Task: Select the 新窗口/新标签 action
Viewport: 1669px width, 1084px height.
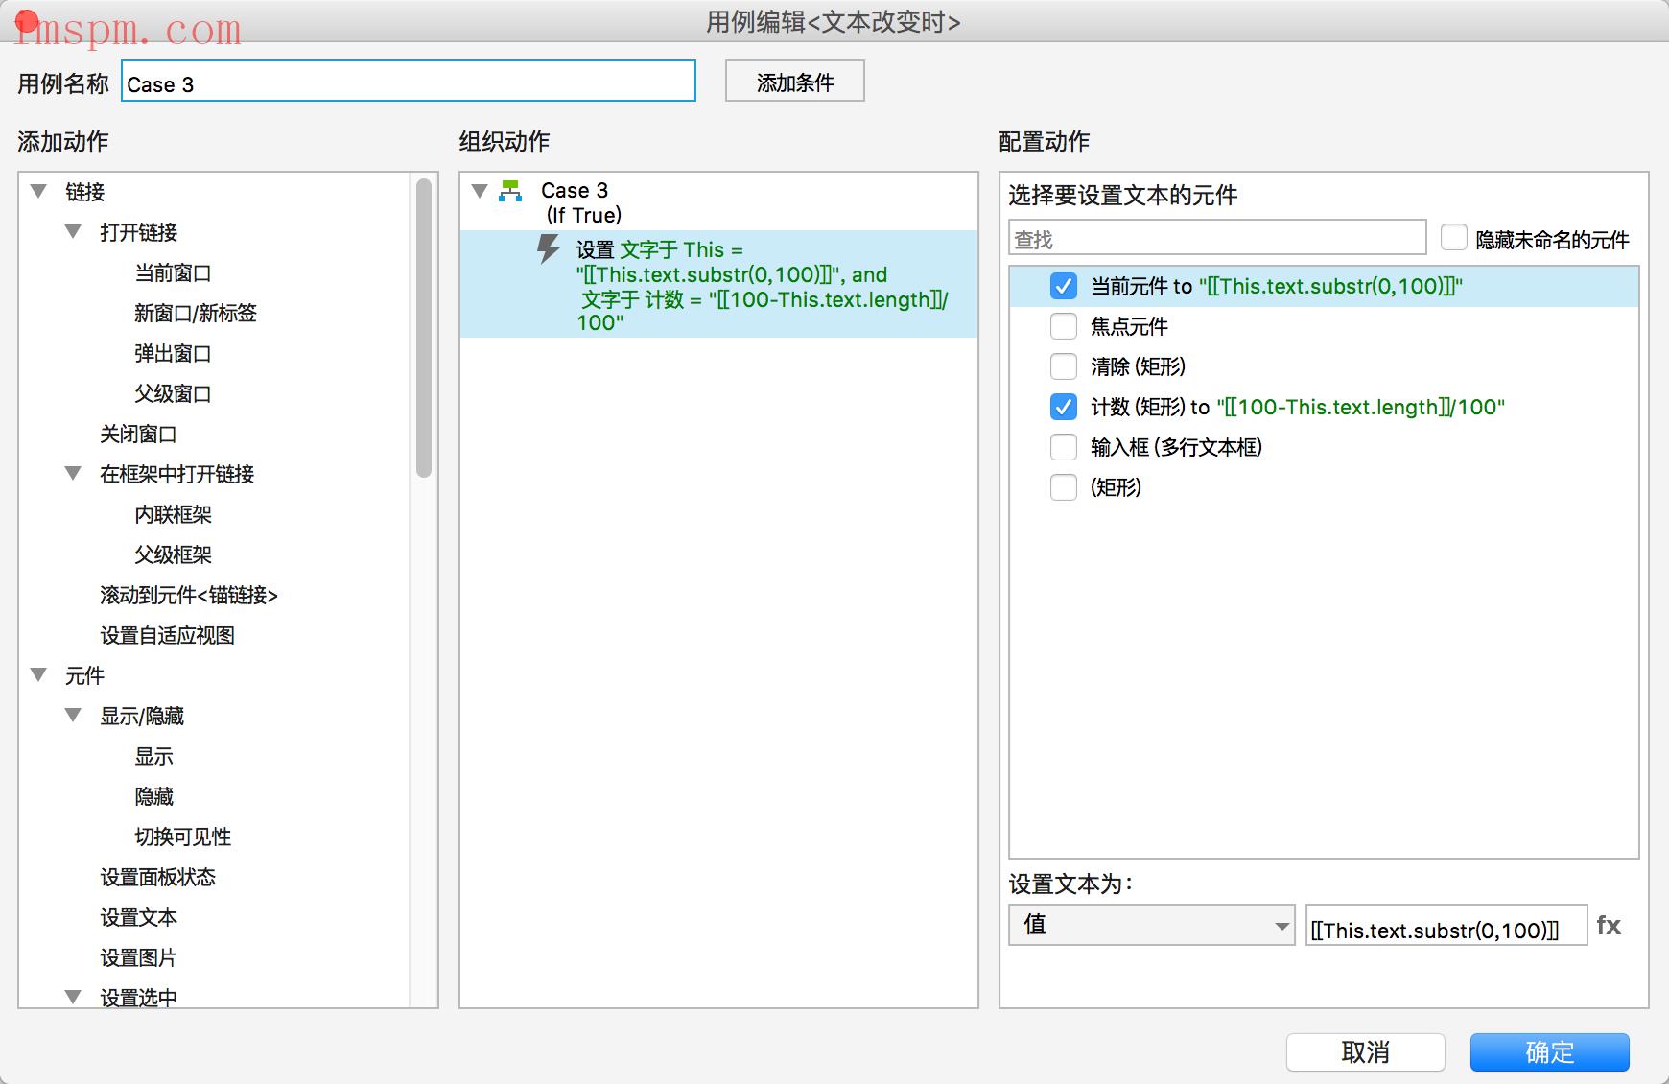Action: 196,314
